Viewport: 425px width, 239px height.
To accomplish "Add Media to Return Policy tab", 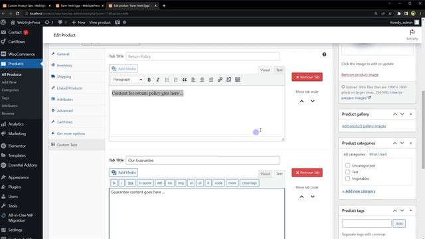I will pyautogui.click(x=124, y=68).
